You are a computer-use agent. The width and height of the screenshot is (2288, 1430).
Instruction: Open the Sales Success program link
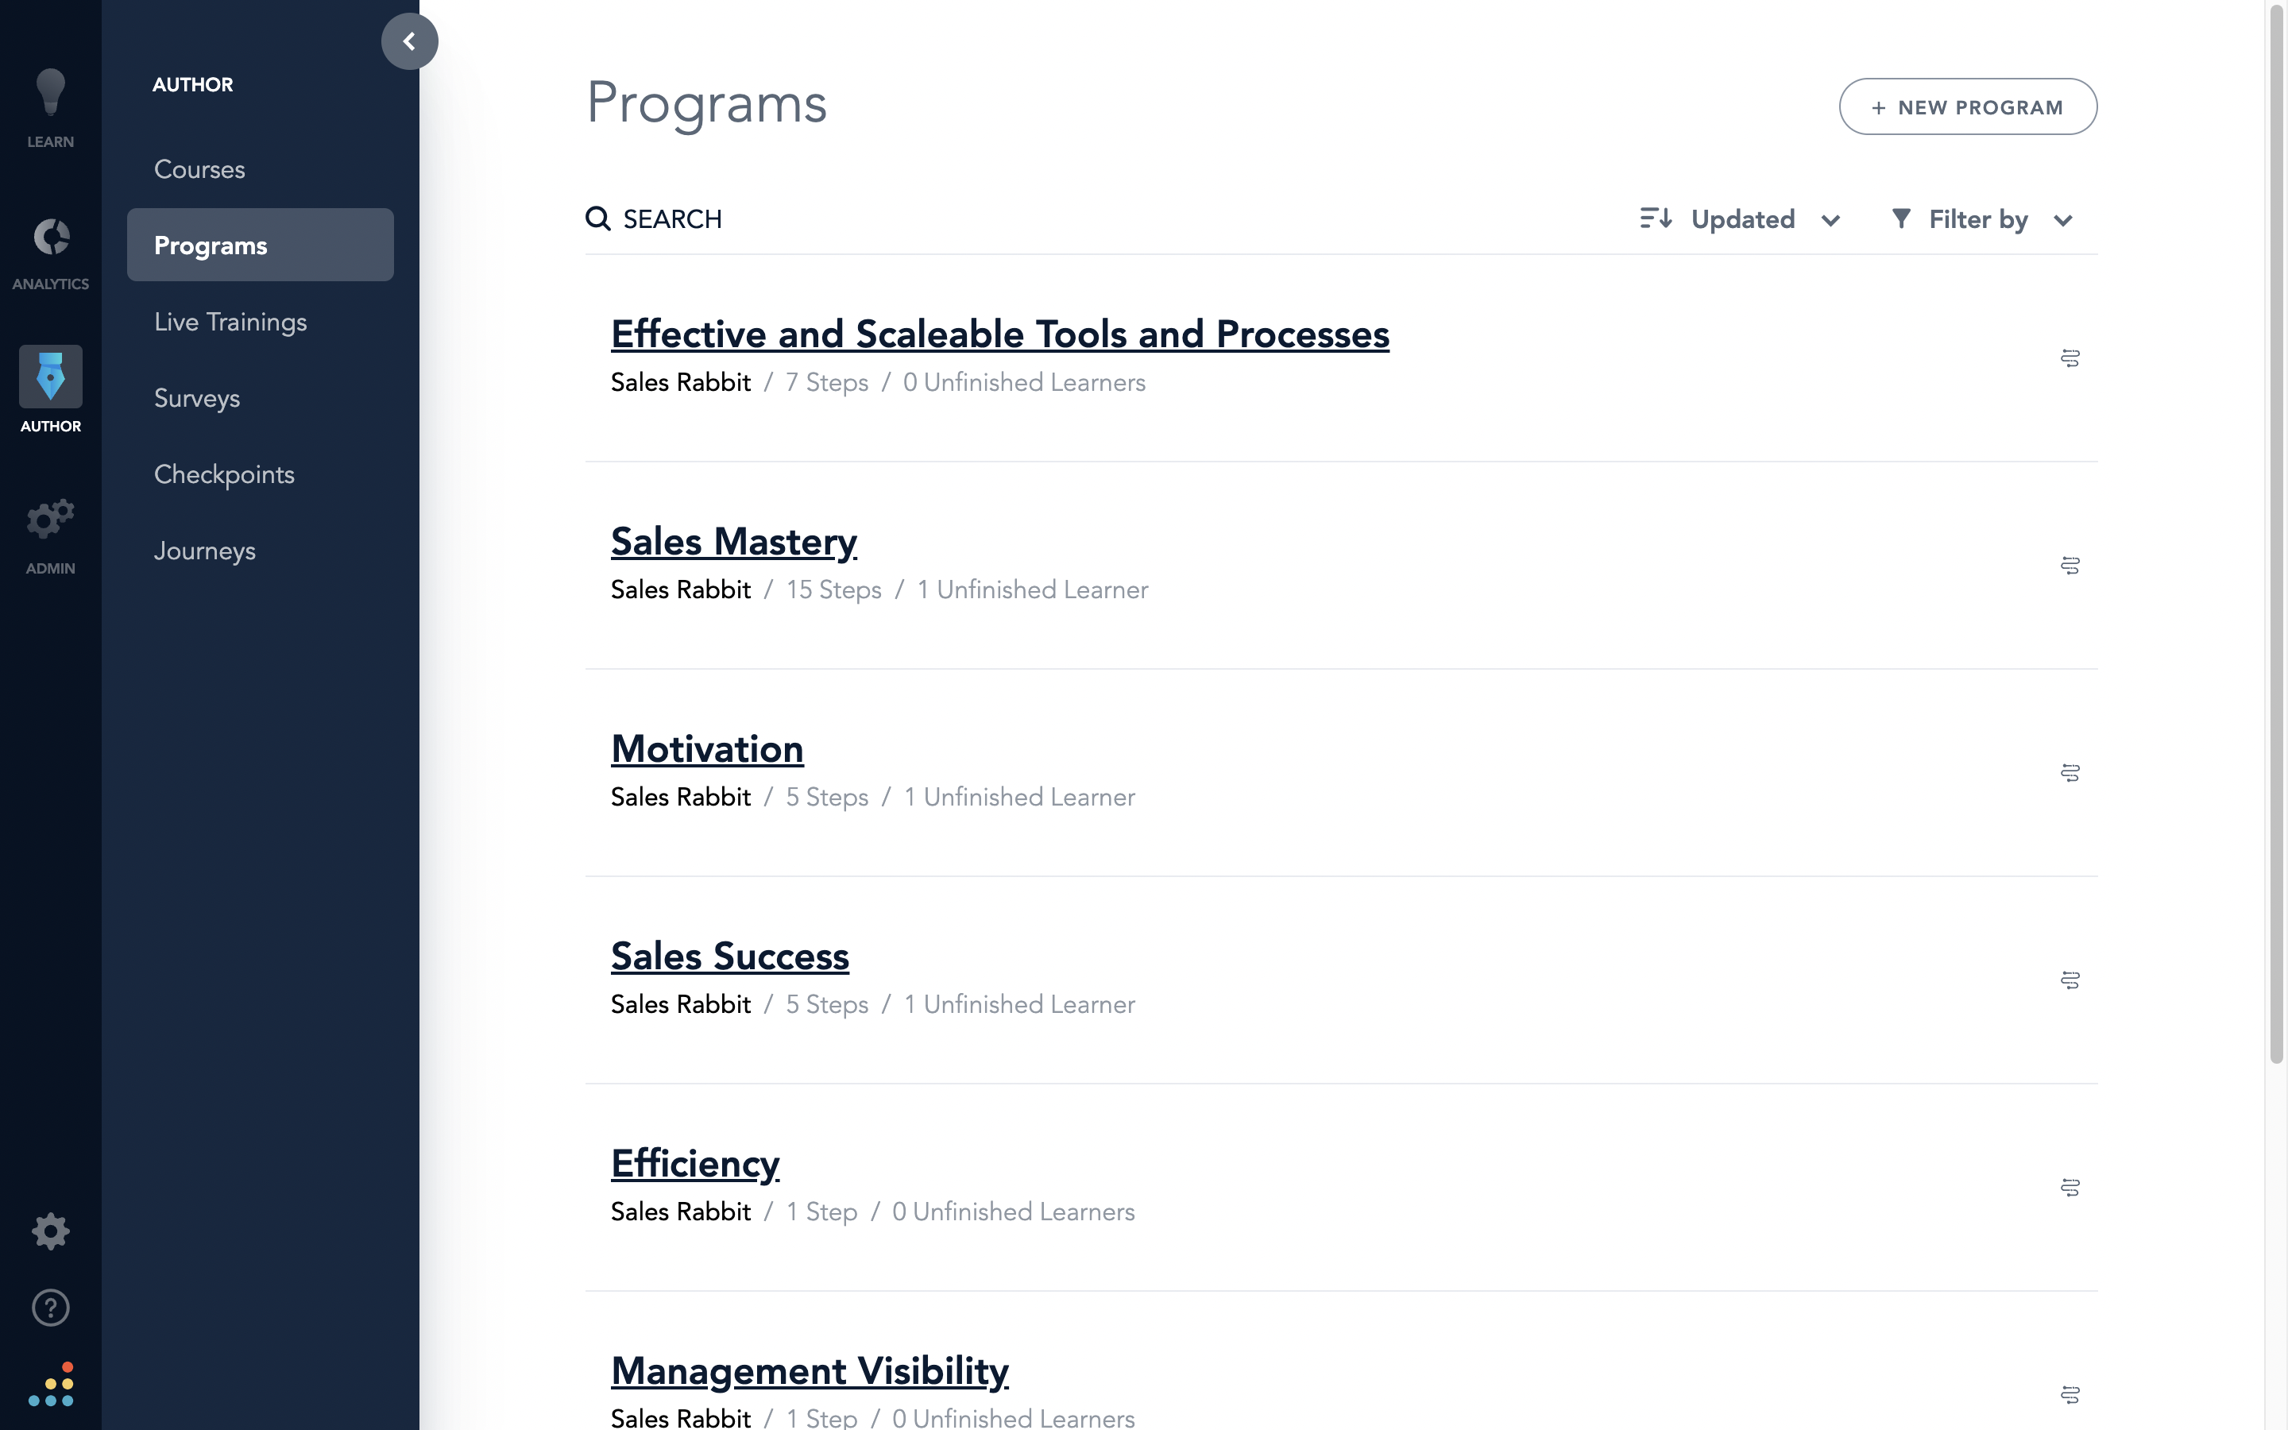coord(730,957)
